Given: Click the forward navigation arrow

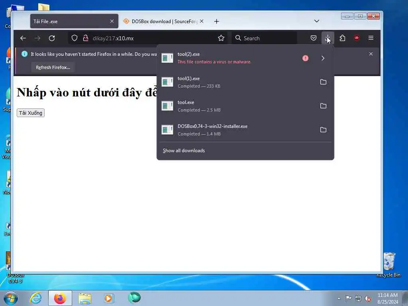Looking at the screenshot, I should (37, 38).
